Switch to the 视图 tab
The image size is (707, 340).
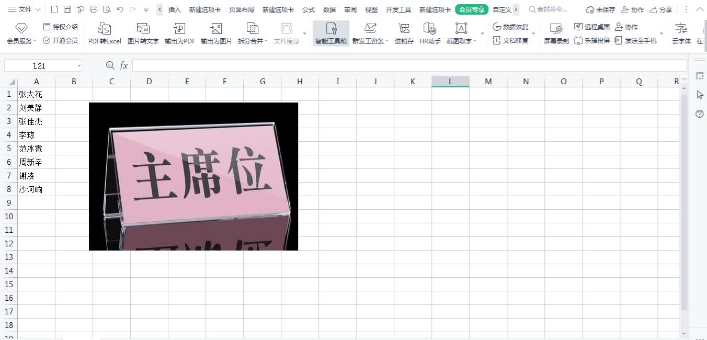coord(371,9)
